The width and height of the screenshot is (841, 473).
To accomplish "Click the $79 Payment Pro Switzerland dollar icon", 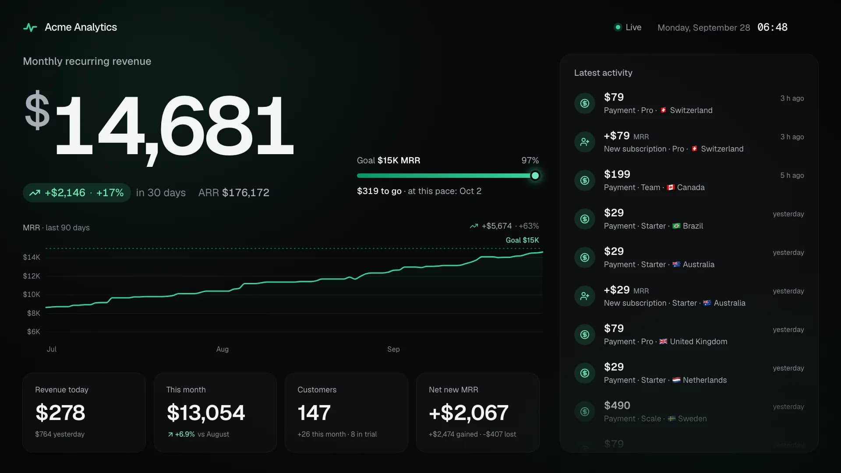I will tap(585, 103).
